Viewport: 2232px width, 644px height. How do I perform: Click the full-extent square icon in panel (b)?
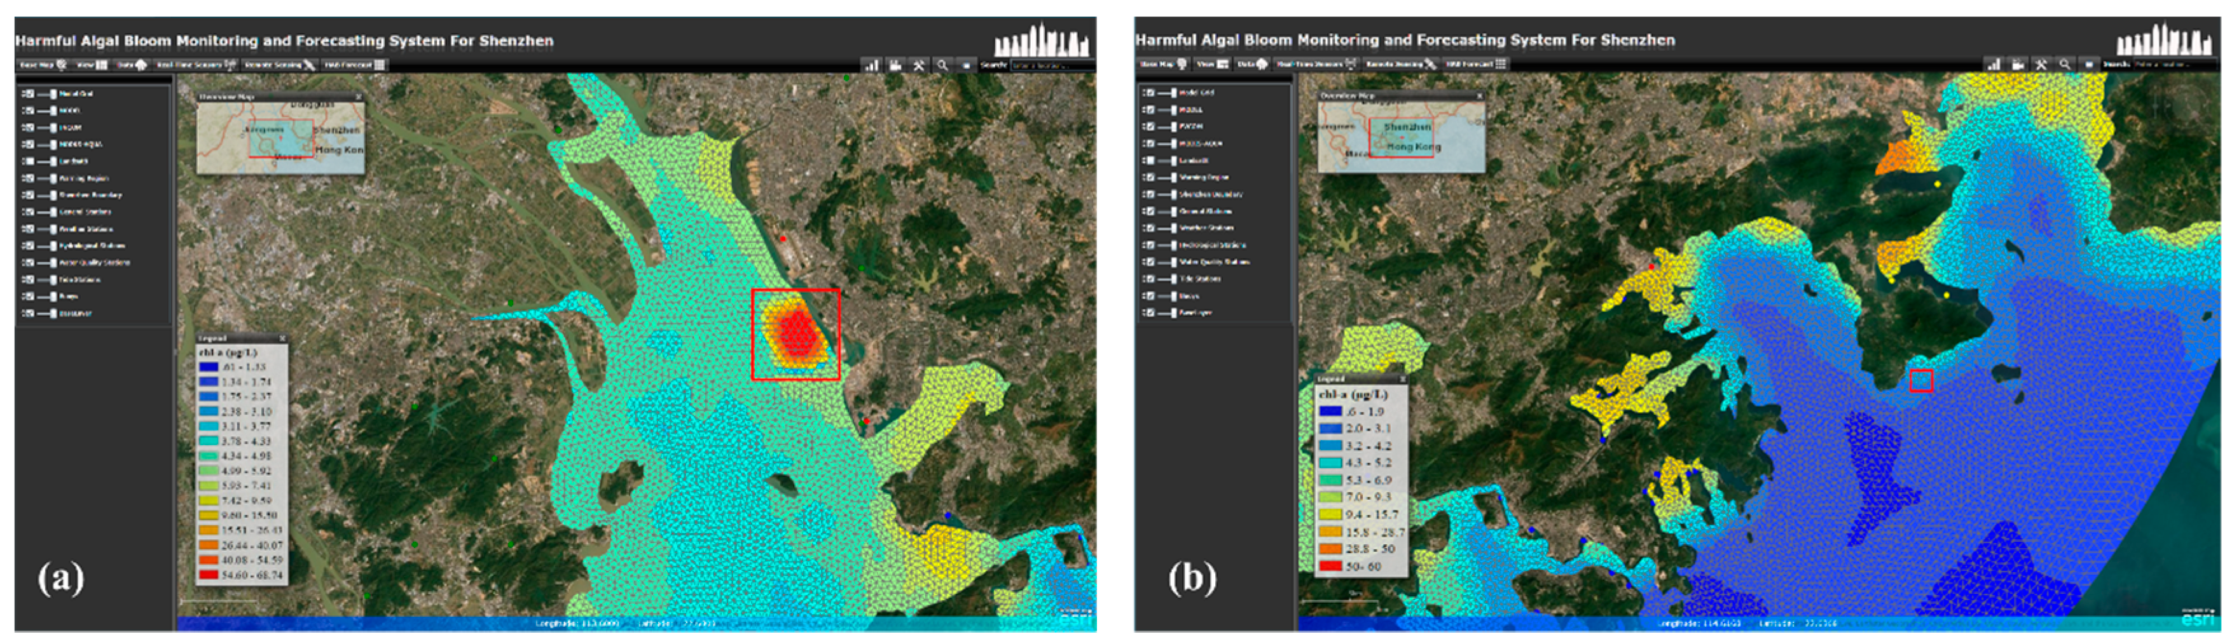point(2089,64)
